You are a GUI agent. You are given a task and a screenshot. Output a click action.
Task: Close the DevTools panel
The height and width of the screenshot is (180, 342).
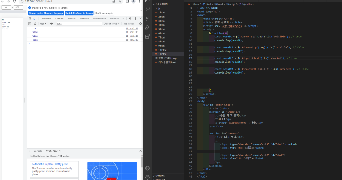point(141,19)
